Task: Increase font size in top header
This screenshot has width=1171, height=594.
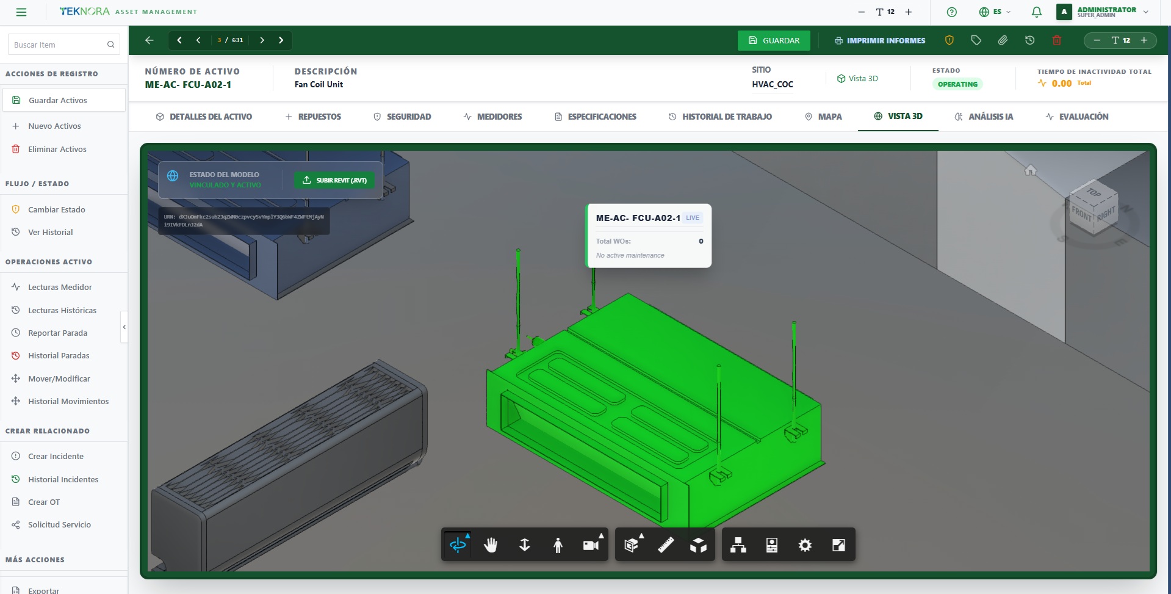Action: coord(908,12)
